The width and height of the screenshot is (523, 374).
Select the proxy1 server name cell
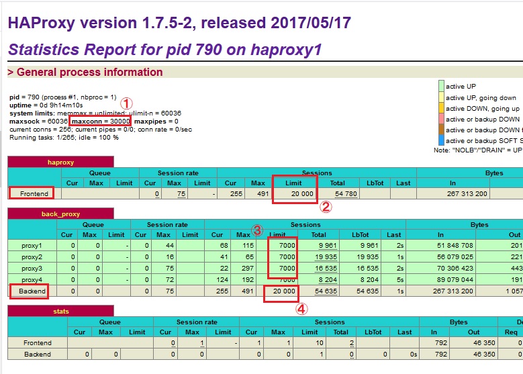click(32, 245)
